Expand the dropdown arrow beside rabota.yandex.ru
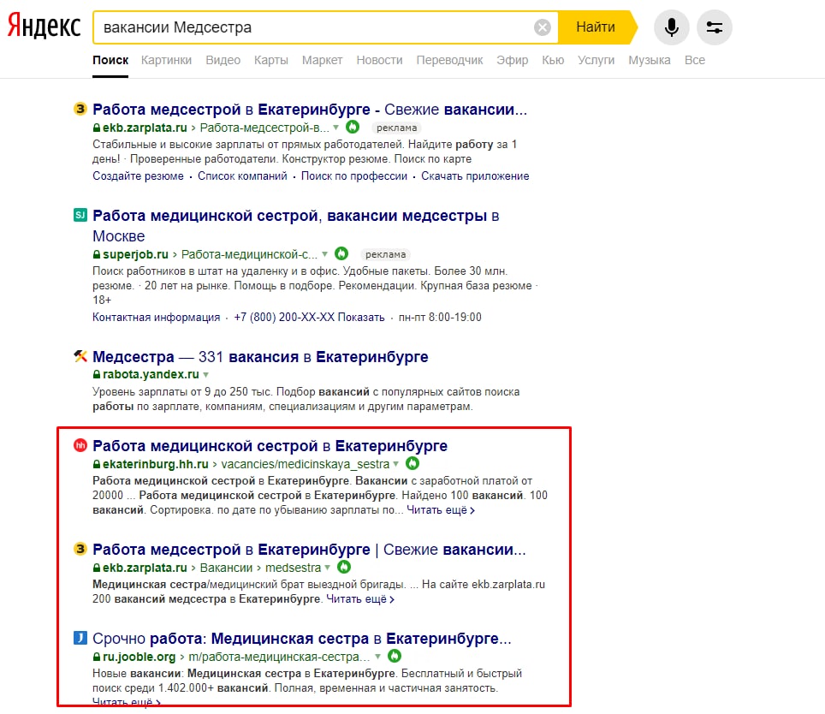The height and width of the screenshot is (714, 825). 205,375
